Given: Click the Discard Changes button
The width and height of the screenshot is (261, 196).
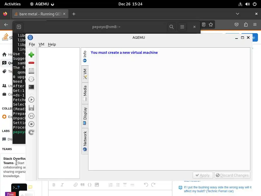Looking at the screenshot, I should click(232, 175).
